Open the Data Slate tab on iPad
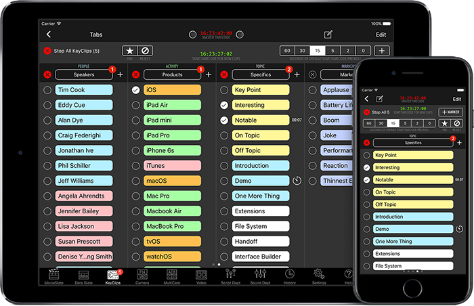Viewport: 474px width, 306px height. [83, 276]
